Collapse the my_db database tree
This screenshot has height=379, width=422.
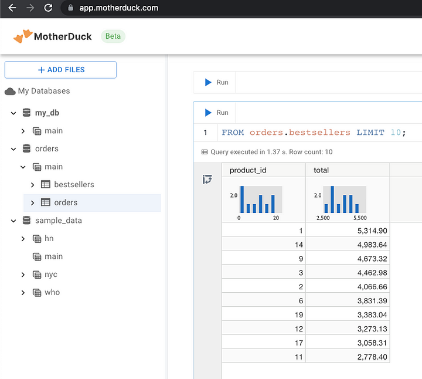coord(13,113)
